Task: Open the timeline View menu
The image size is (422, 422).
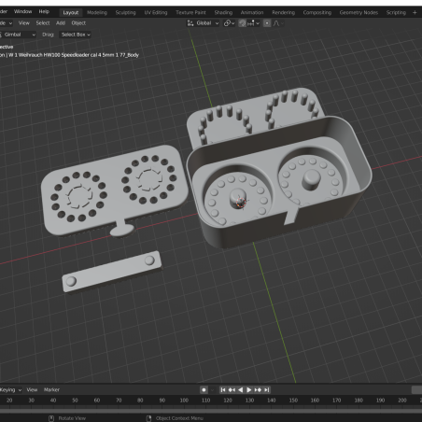Action: (x=32, y=389)
